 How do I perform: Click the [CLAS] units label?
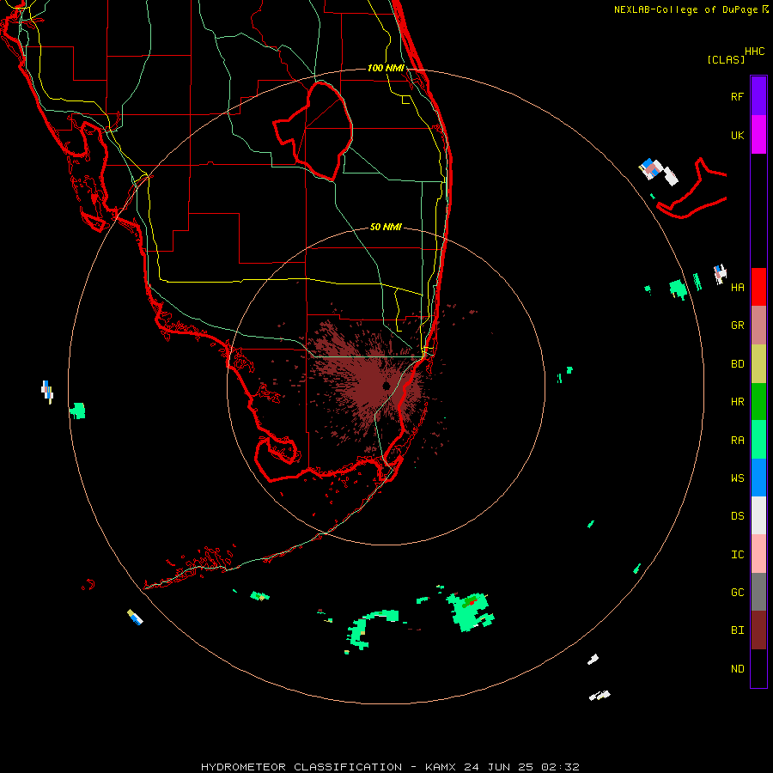[726, 59]
